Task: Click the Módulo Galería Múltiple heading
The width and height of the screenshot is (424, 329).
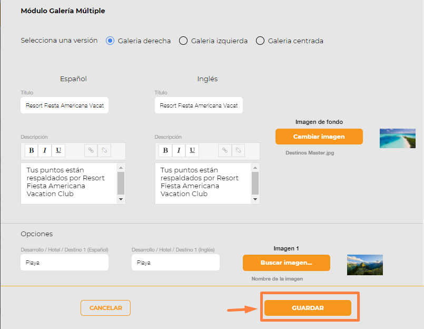Action: point(63,11)
